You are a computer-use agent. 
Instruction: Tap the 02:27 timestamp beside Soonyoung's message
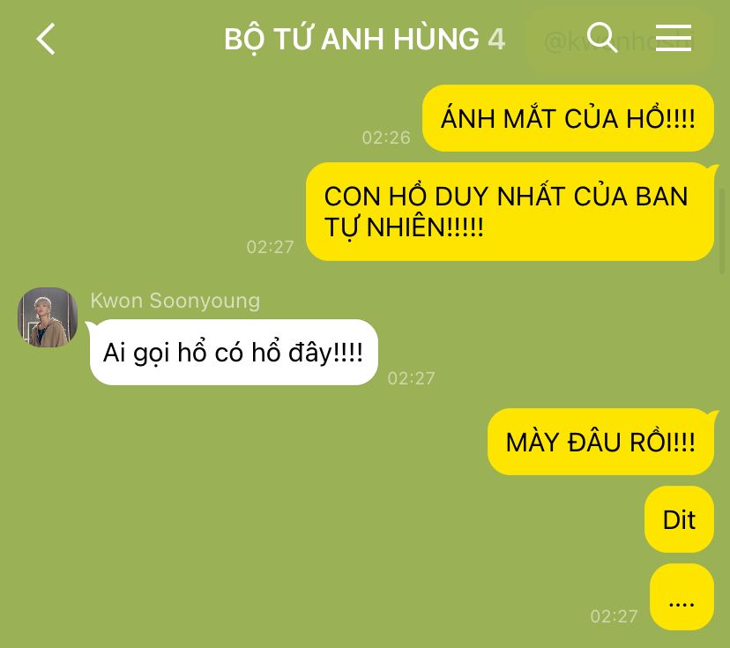pyautogui.click(x=411, y=378)
